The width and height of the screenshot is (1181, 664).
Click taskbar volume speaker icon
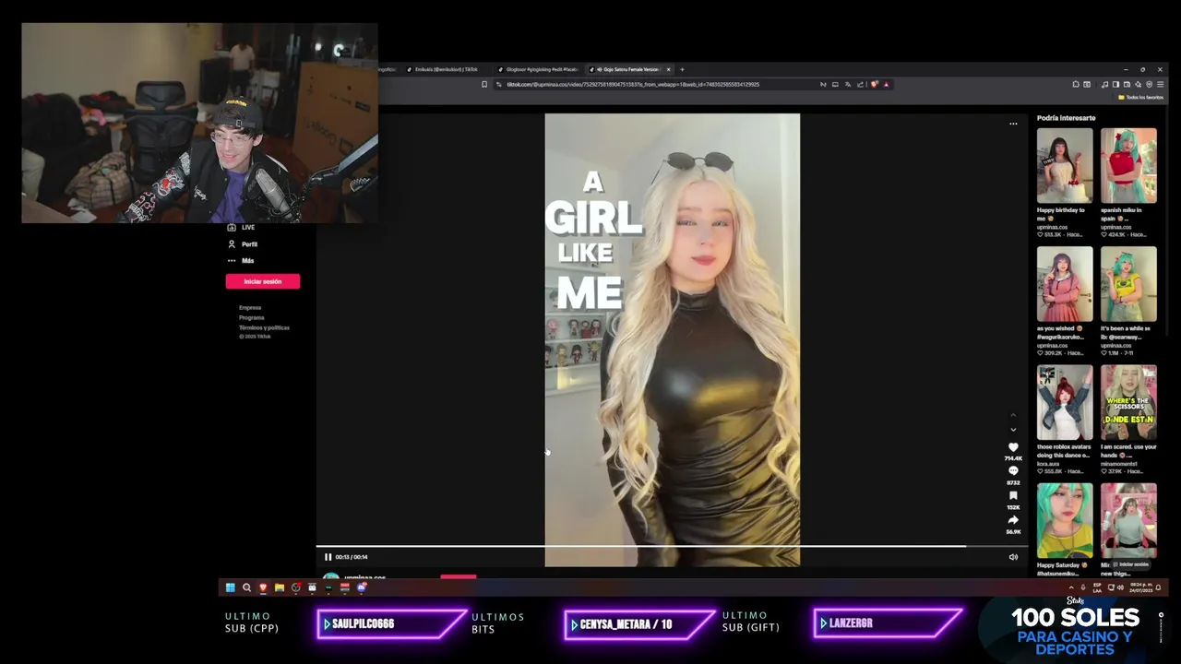click(1121, 587)
